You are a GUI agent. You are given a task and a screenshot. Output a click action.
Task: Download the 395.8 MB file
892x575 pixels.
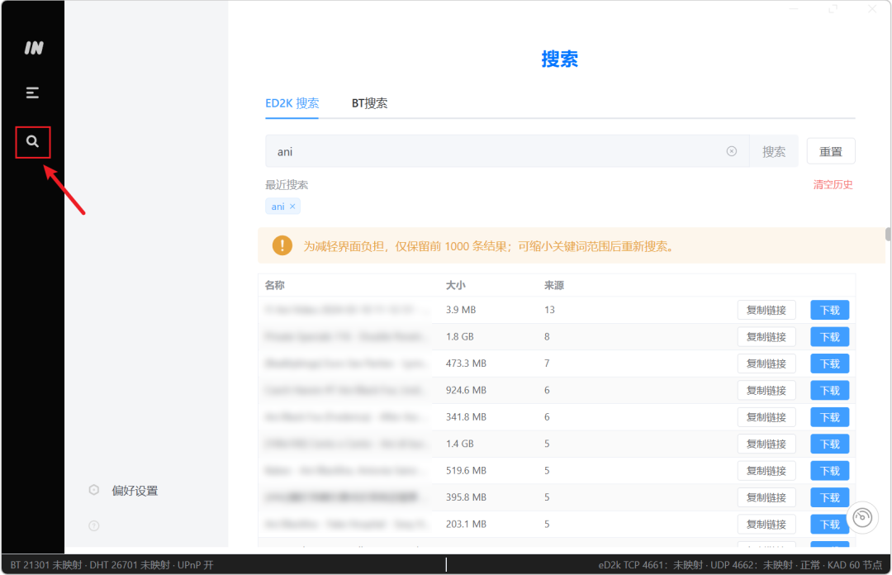829,497
